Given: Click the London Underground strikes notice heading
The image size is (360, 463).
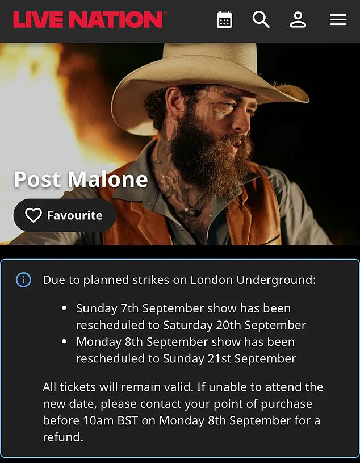Looking at the screenshot, I should click(x=179, y=280).
